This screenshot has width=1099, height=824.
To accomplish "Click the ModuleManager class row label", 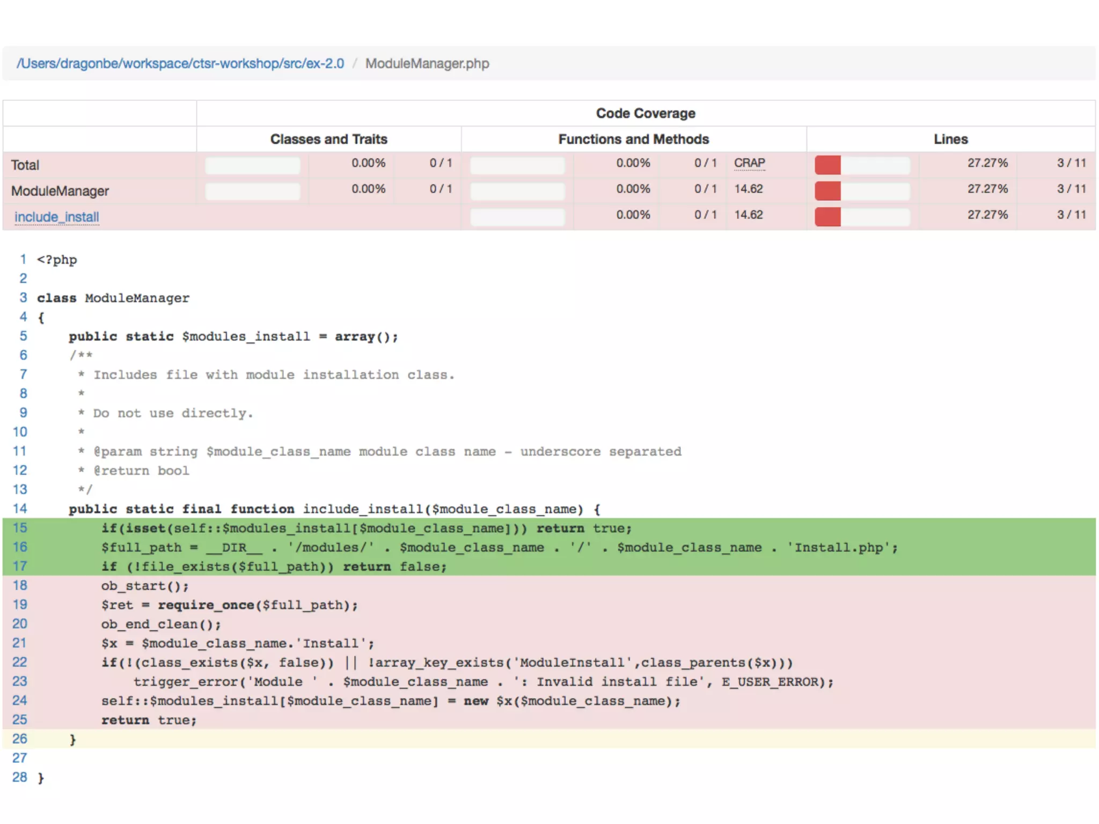I will pyautogui.click(x=60, y=191).
